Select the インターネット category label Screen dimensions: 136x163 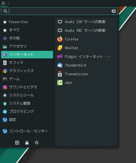(x=21, y=55)
